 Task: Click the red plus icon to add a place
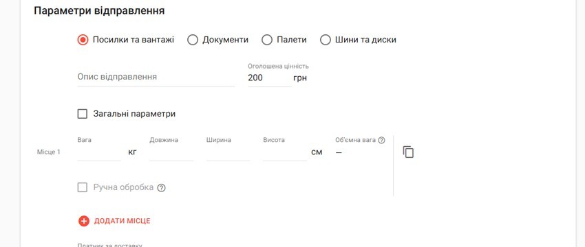pos(84,221)
